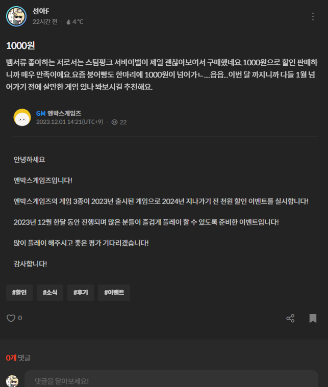Click the author name 선아F
328x387 pixels.
click(41, 11)
